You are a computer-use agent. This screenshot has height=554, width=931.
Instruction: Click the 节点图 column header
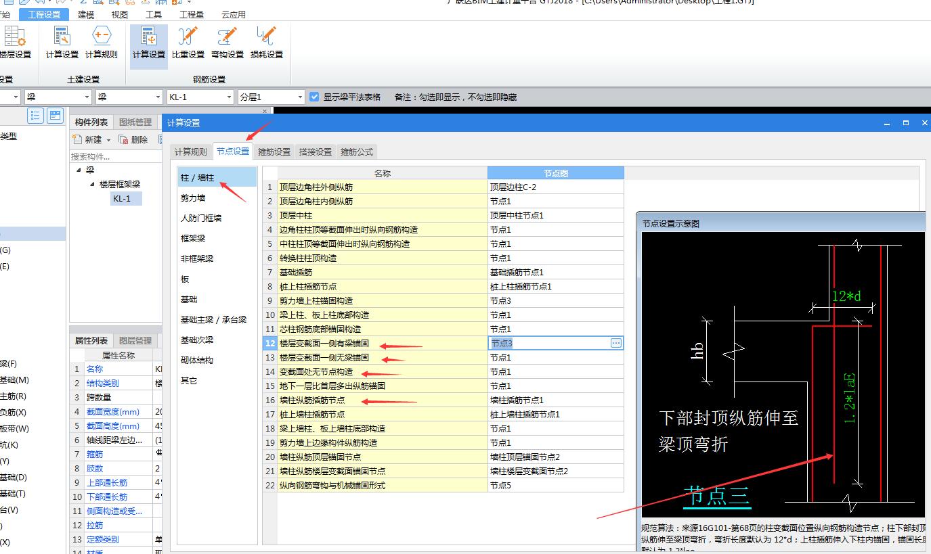click(x=555, y=173)
